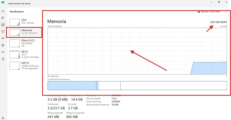Select the GPU 0 performance item
This screenshot has width=231, height=120.
click(x=25, y=66)
